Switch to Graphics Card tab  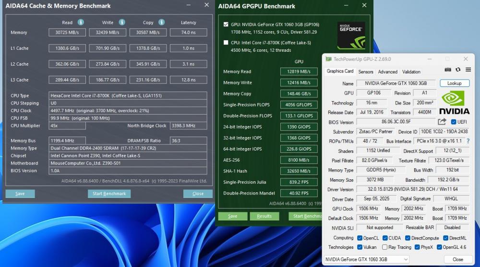click(340, 71)
